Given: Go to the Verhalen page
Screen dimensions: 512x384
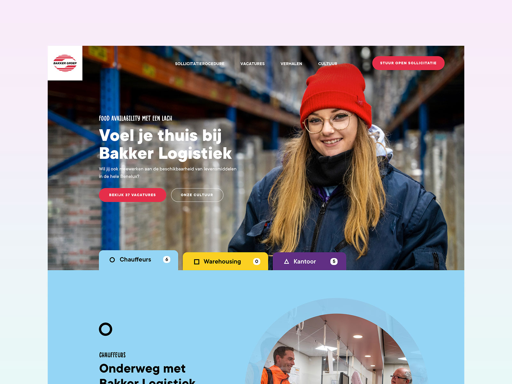Looking at the screenshot, I should tap(291, 64).
